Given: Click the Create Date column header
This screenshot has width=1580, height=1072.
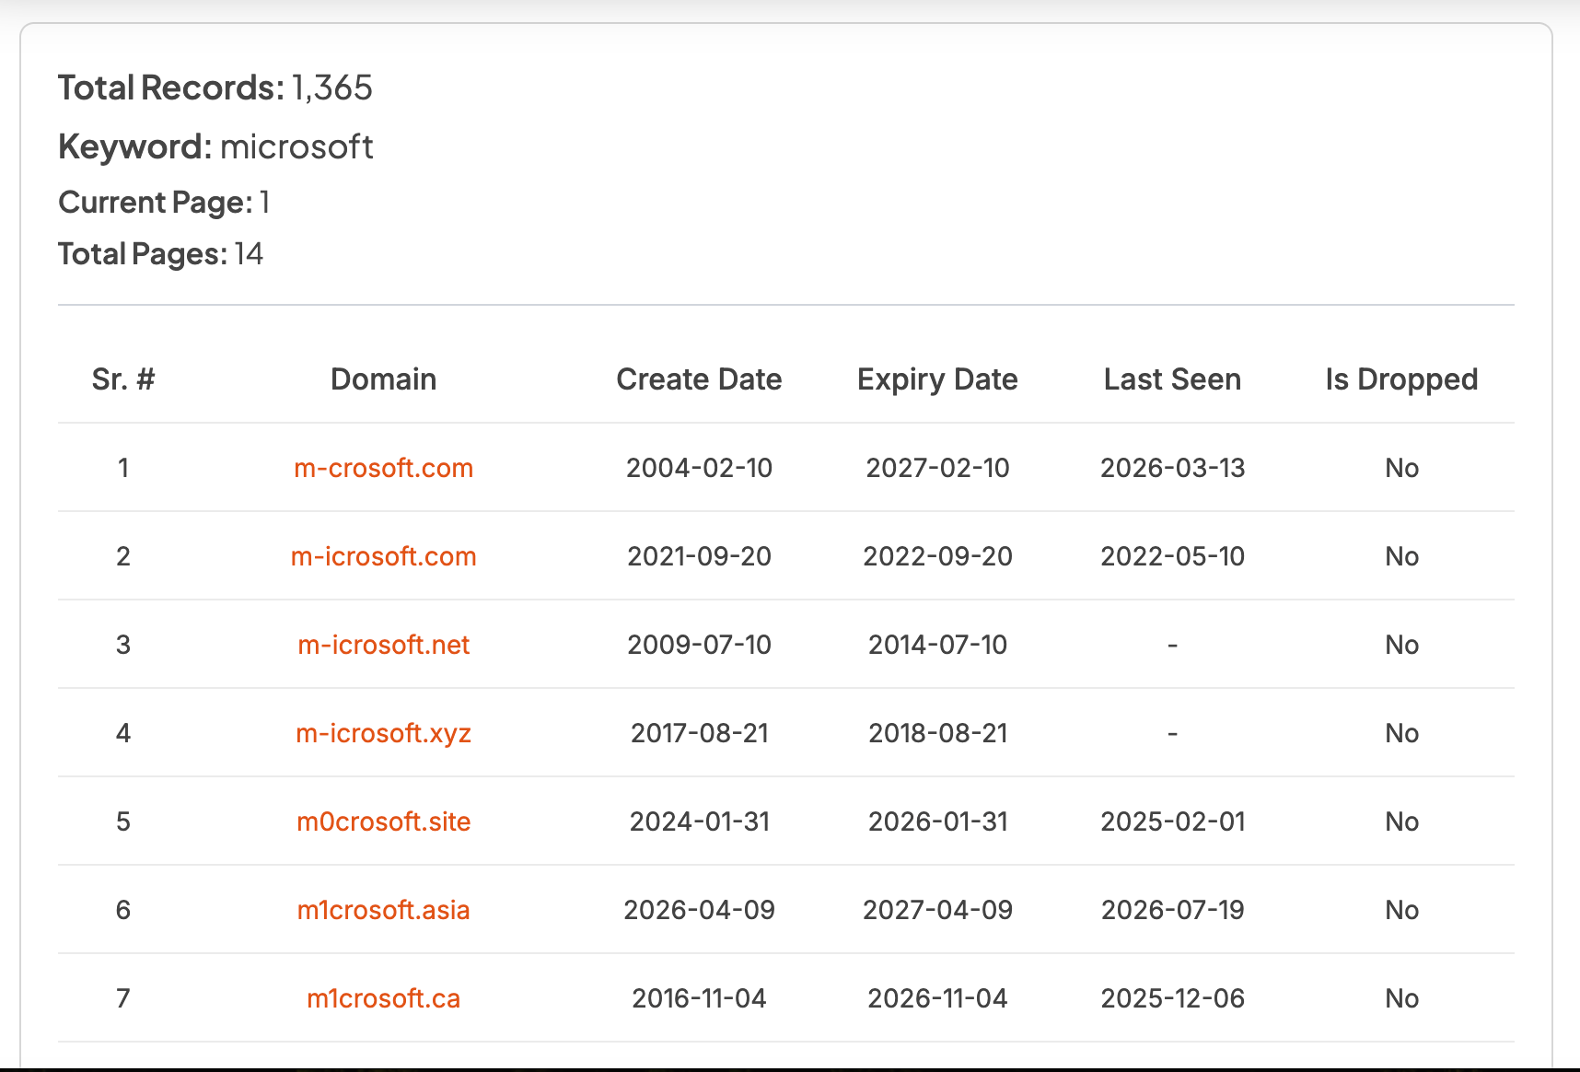Looking at the screenshot, I should (699, 379).
